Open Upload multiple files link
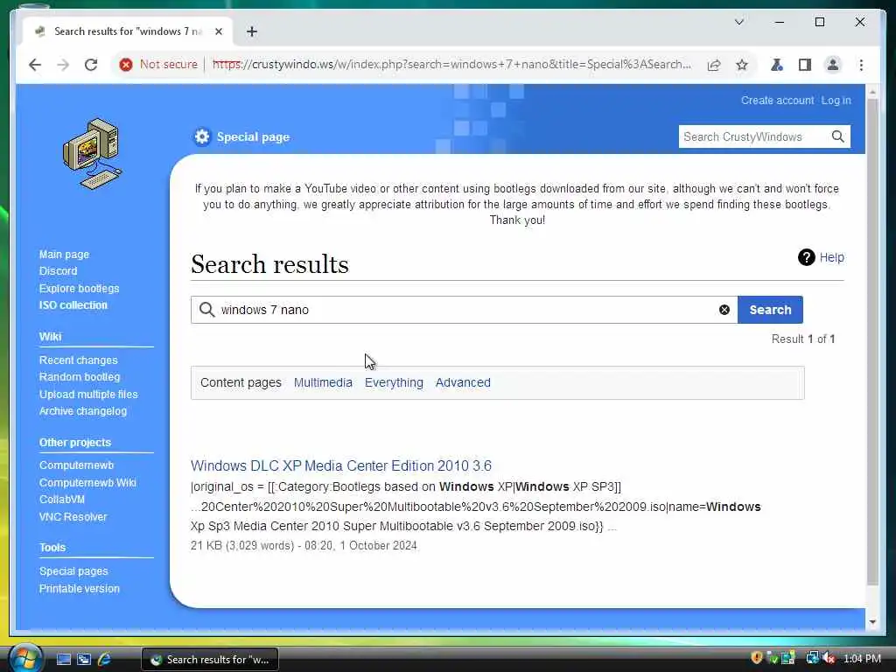The height and width of the screenshot is (672, 896). 88,395
